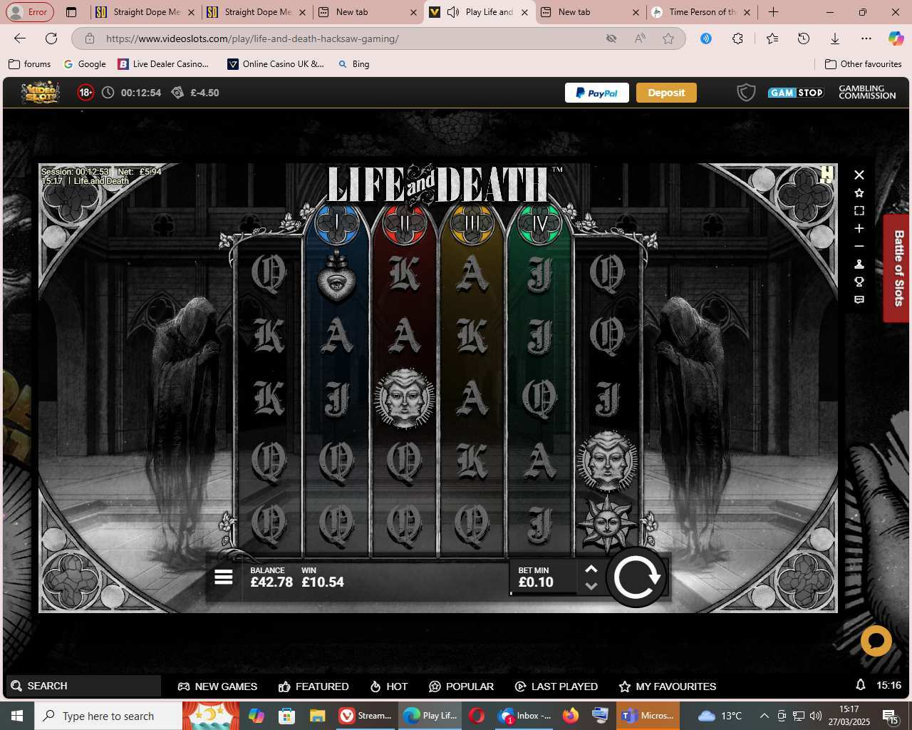This screenshot has width=912, height=730.
Task: Open the forums bookmark folder
Action: (29, 64)
